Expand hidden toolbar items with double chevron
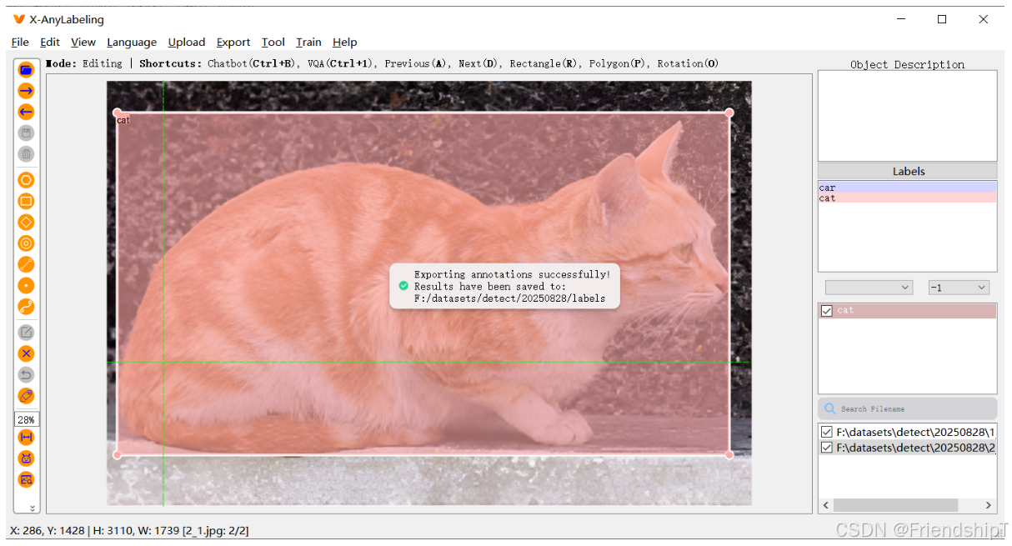The image size is (1012, 546). (33, 508)
